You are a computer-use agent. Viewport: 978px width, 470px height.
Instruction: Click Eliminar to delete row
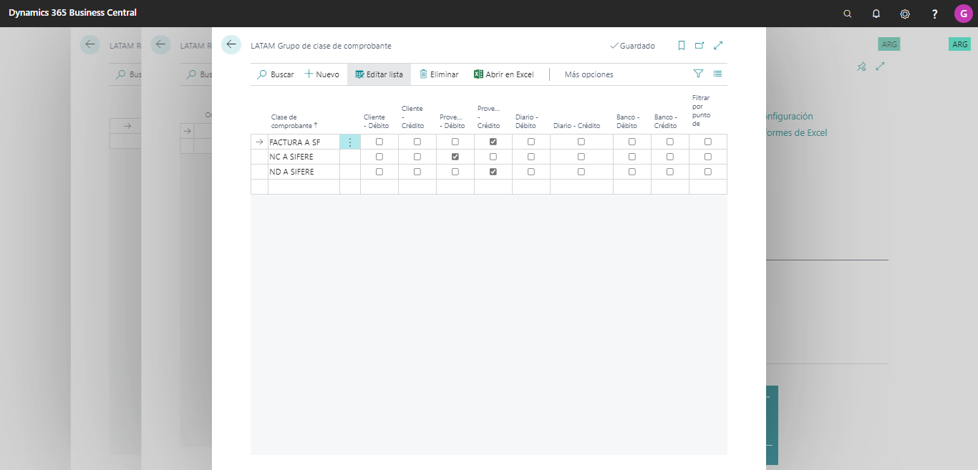[439, 74]
